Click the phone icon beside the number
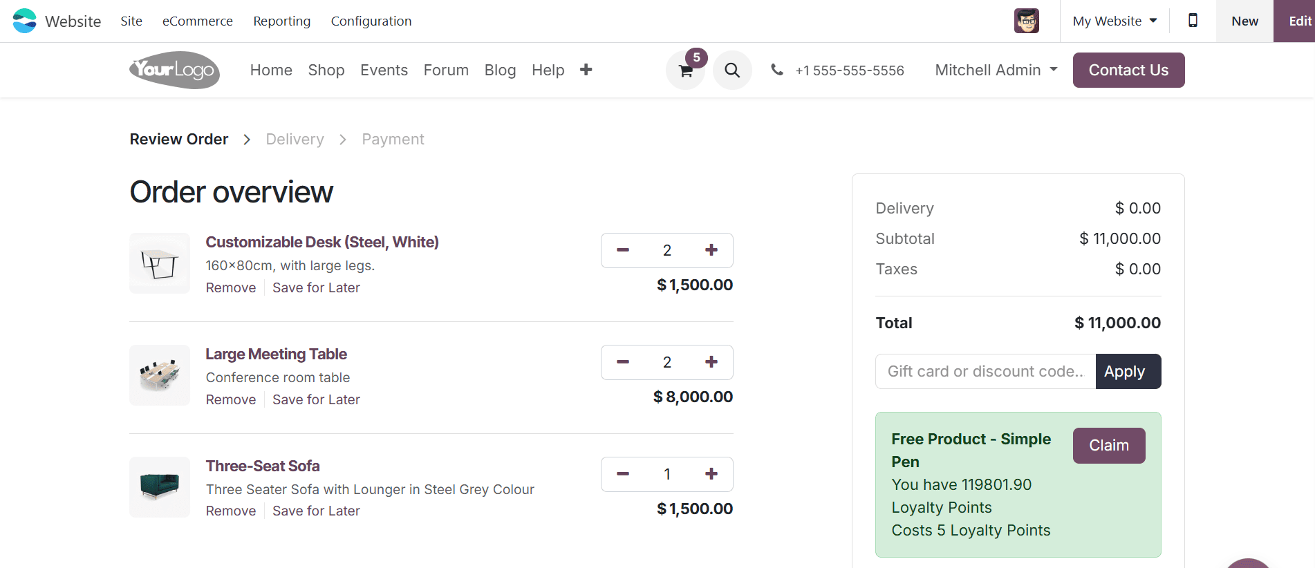This screenshot has height=568, width=1315. pos(777,70)
